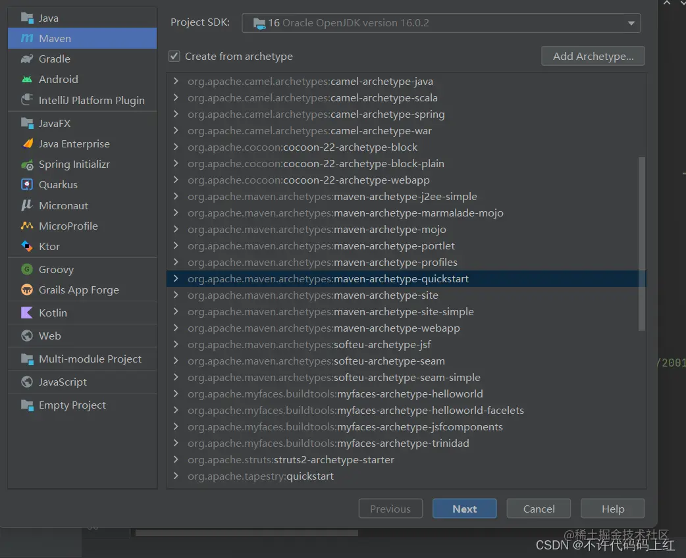Expand maven-archetype-quickstart node
This screenshot has height=558, width=686.
(176, 278)
